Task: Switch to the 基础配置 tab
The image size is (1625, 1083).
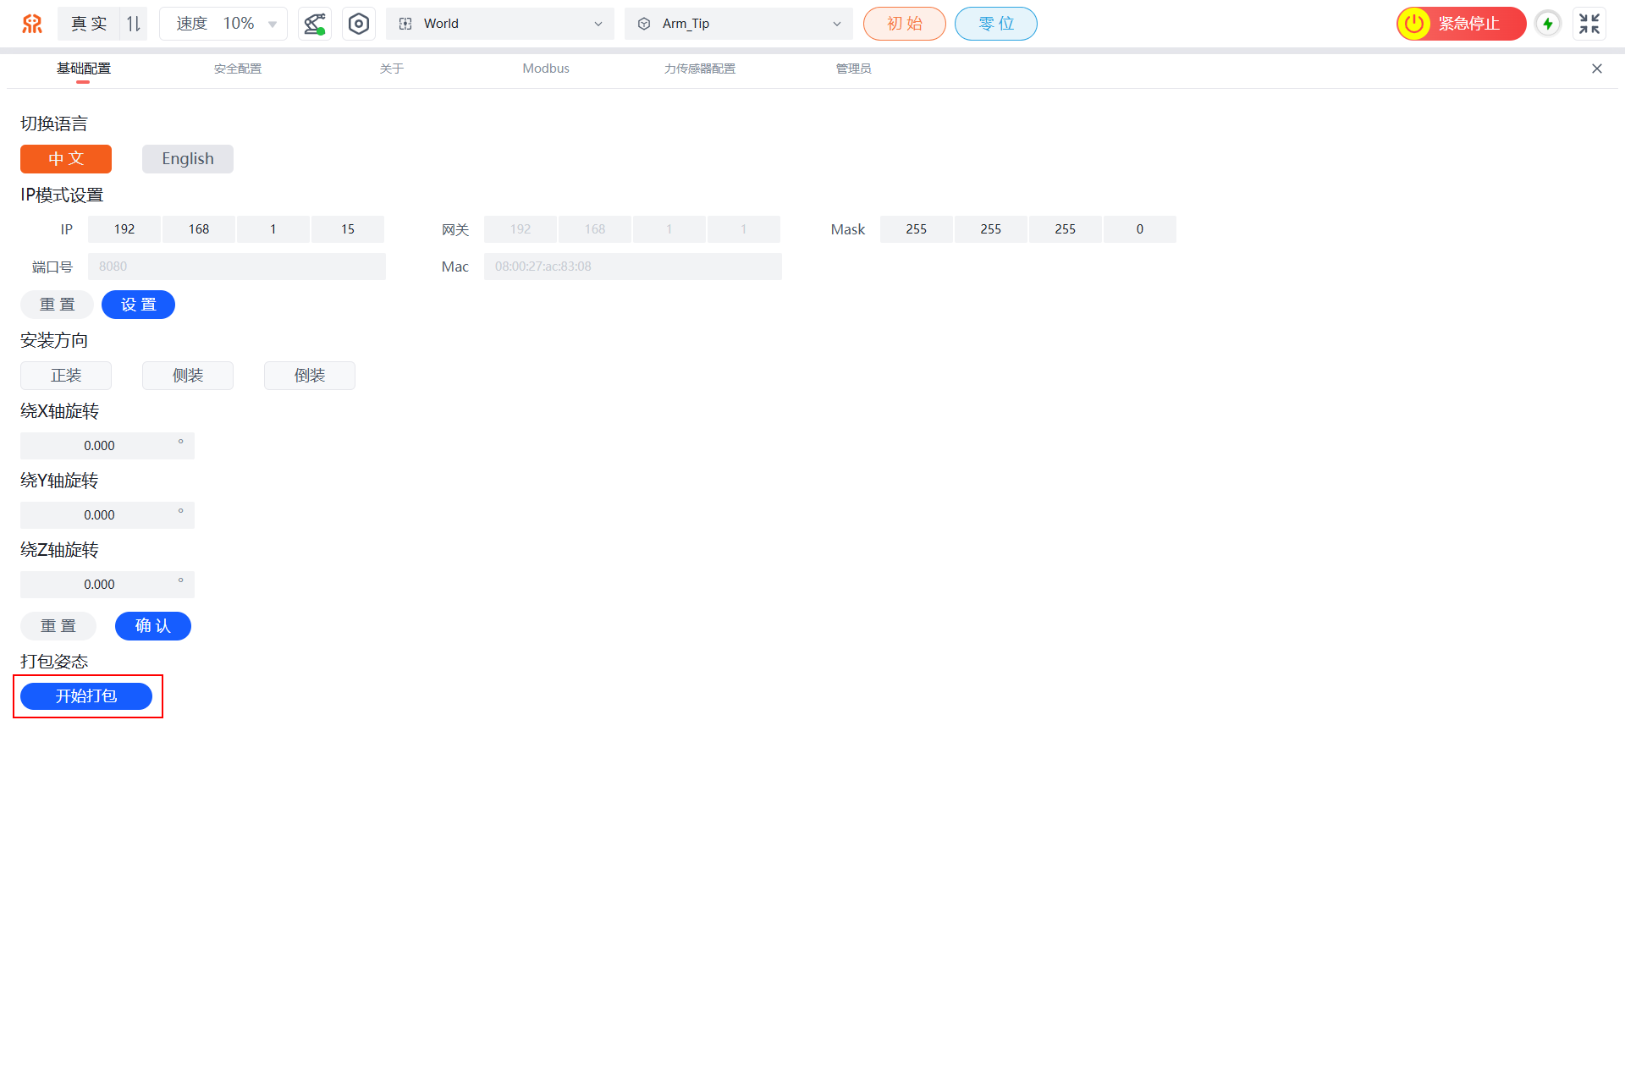Action: 84,69
